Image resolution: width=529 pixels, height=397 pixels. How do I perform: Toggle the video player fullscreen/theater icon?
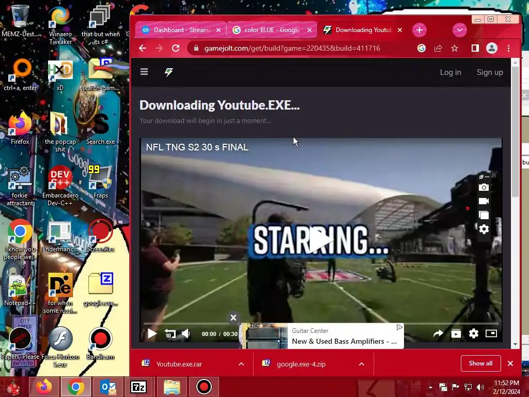(491, 333)
